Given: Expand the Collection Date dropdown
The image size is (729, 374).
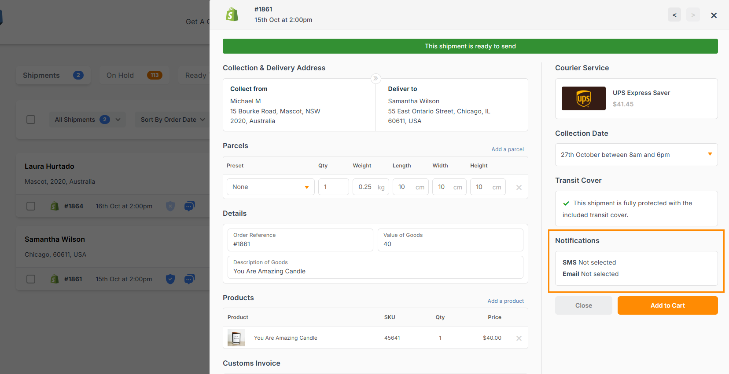Looking at the screenshot, I should 636,155.
